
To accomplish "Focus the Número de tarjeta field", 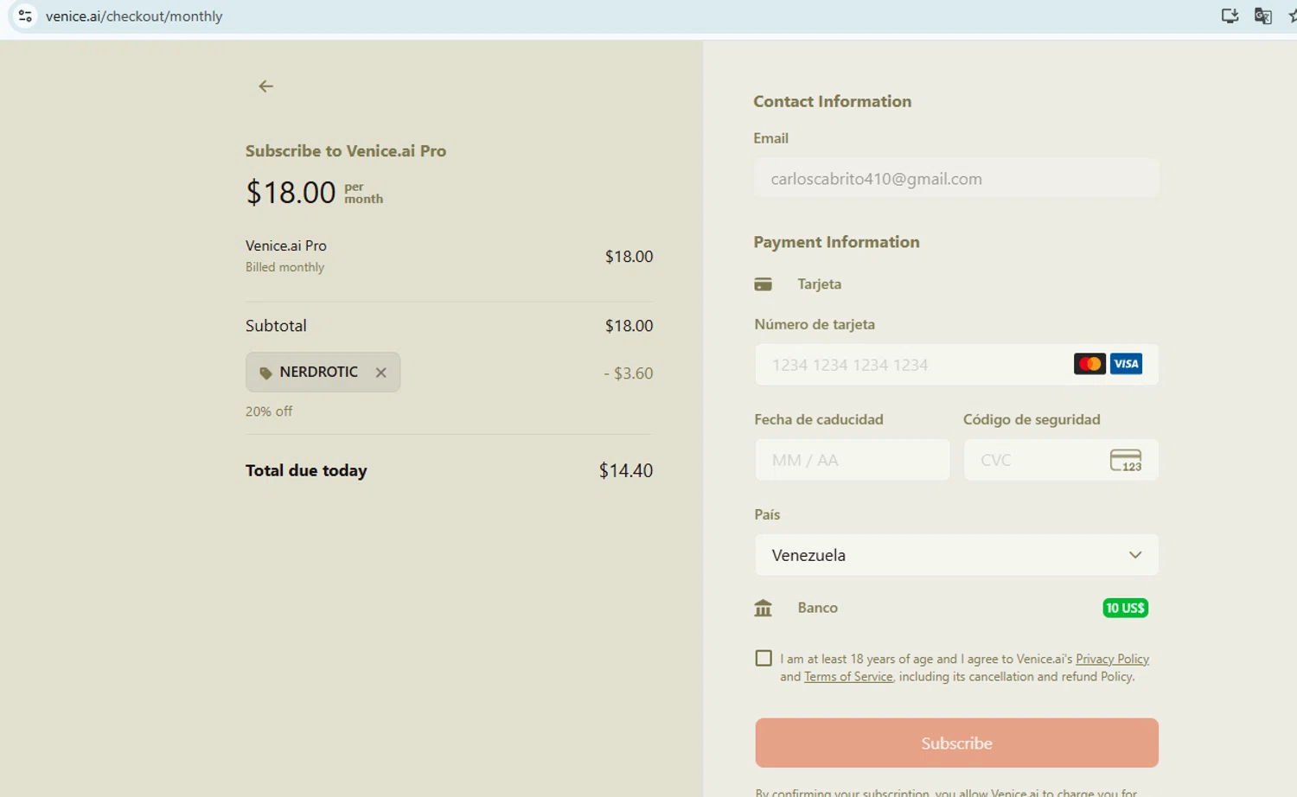I will pos(956,364).
